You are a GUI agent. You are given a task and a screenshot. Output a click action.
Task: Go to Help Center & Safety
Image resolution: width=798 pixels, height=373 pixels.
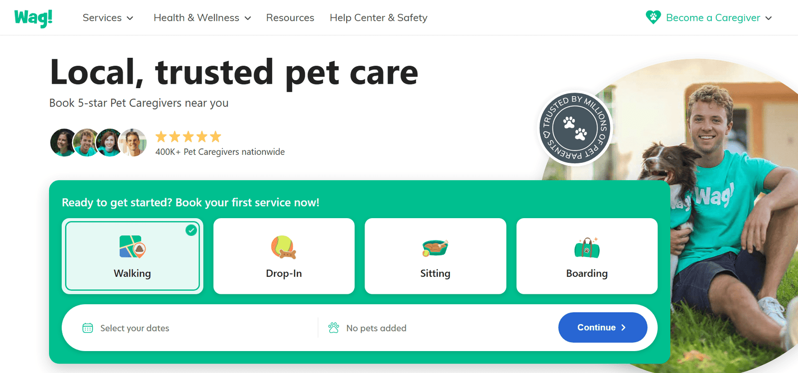point(379,18)
